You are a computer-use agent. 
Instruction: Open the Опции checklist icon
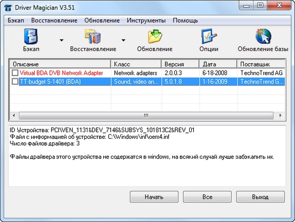[x=209, y=36]
